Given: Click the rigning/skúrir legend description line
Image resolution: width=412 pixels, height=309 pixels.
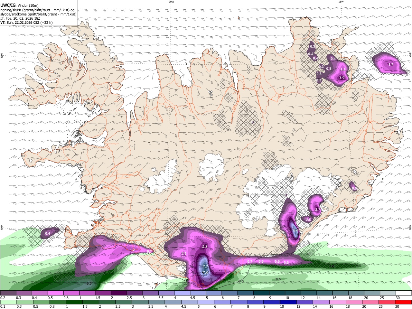Looking at the screenshot, I should point(37,10).
